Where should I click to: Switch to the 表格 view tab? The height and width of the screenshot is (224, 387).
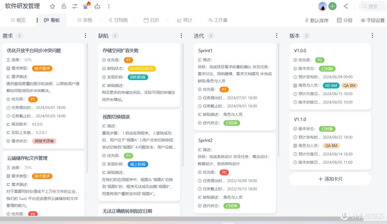pos(85,20)
